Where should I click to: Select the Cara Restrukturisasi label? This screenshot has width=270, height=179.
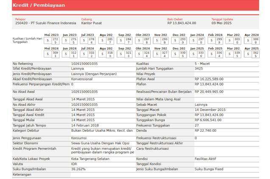(x=153, y=149)
